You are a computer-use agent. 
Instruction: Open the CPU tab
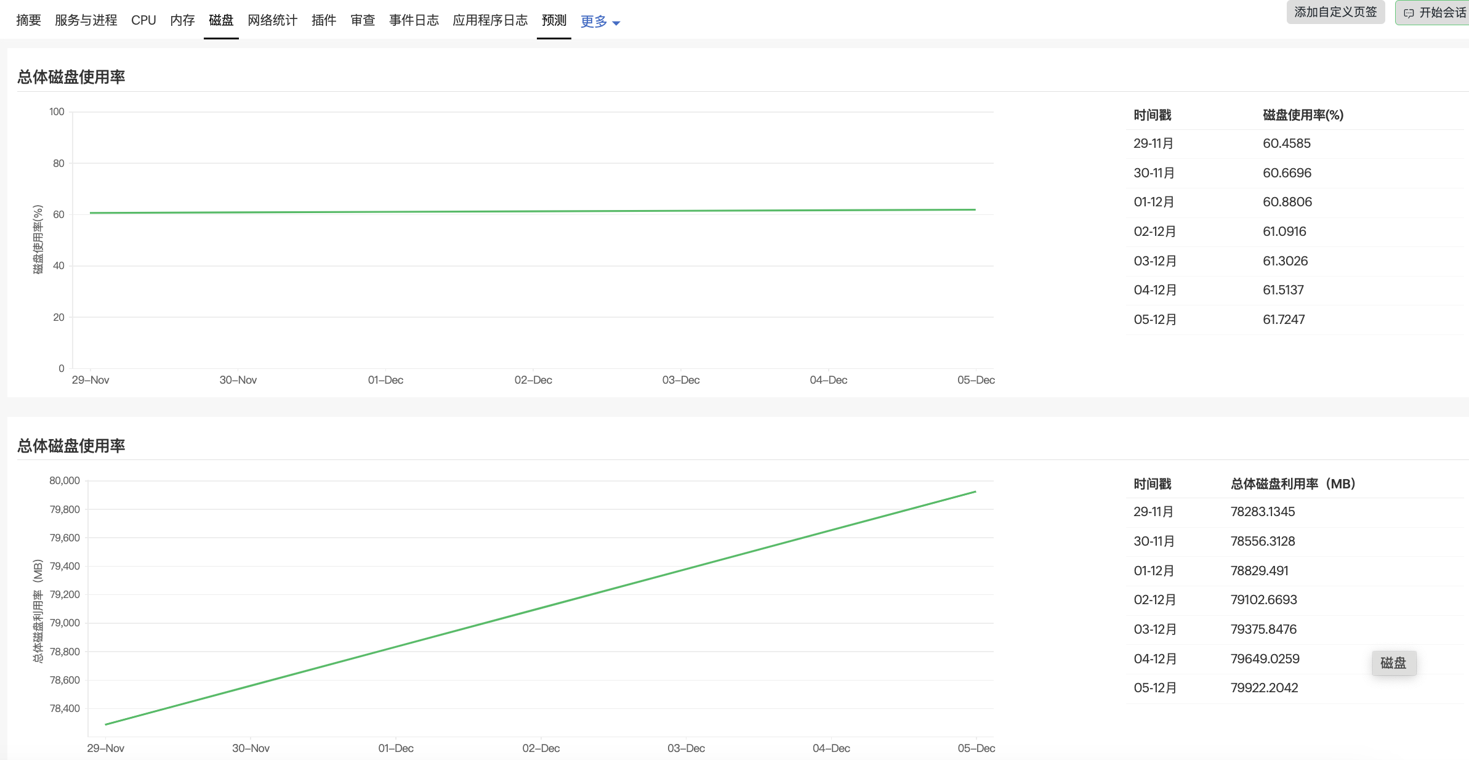point(143,20)
